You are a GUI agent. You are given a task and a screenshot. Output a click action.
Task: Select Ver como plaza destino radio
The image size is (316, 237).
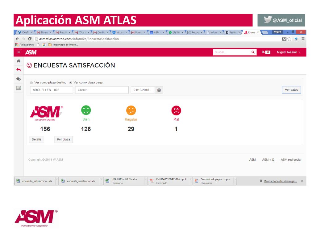[31, 83]
